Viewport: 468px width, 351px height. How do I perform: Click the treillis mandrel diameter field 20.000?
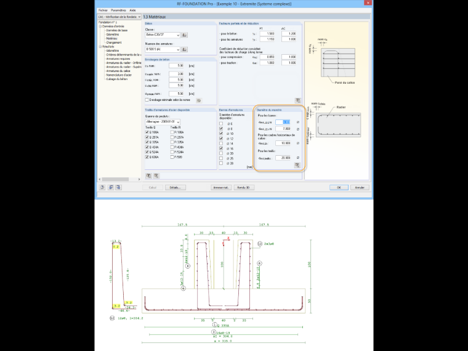tap(283, 158)
